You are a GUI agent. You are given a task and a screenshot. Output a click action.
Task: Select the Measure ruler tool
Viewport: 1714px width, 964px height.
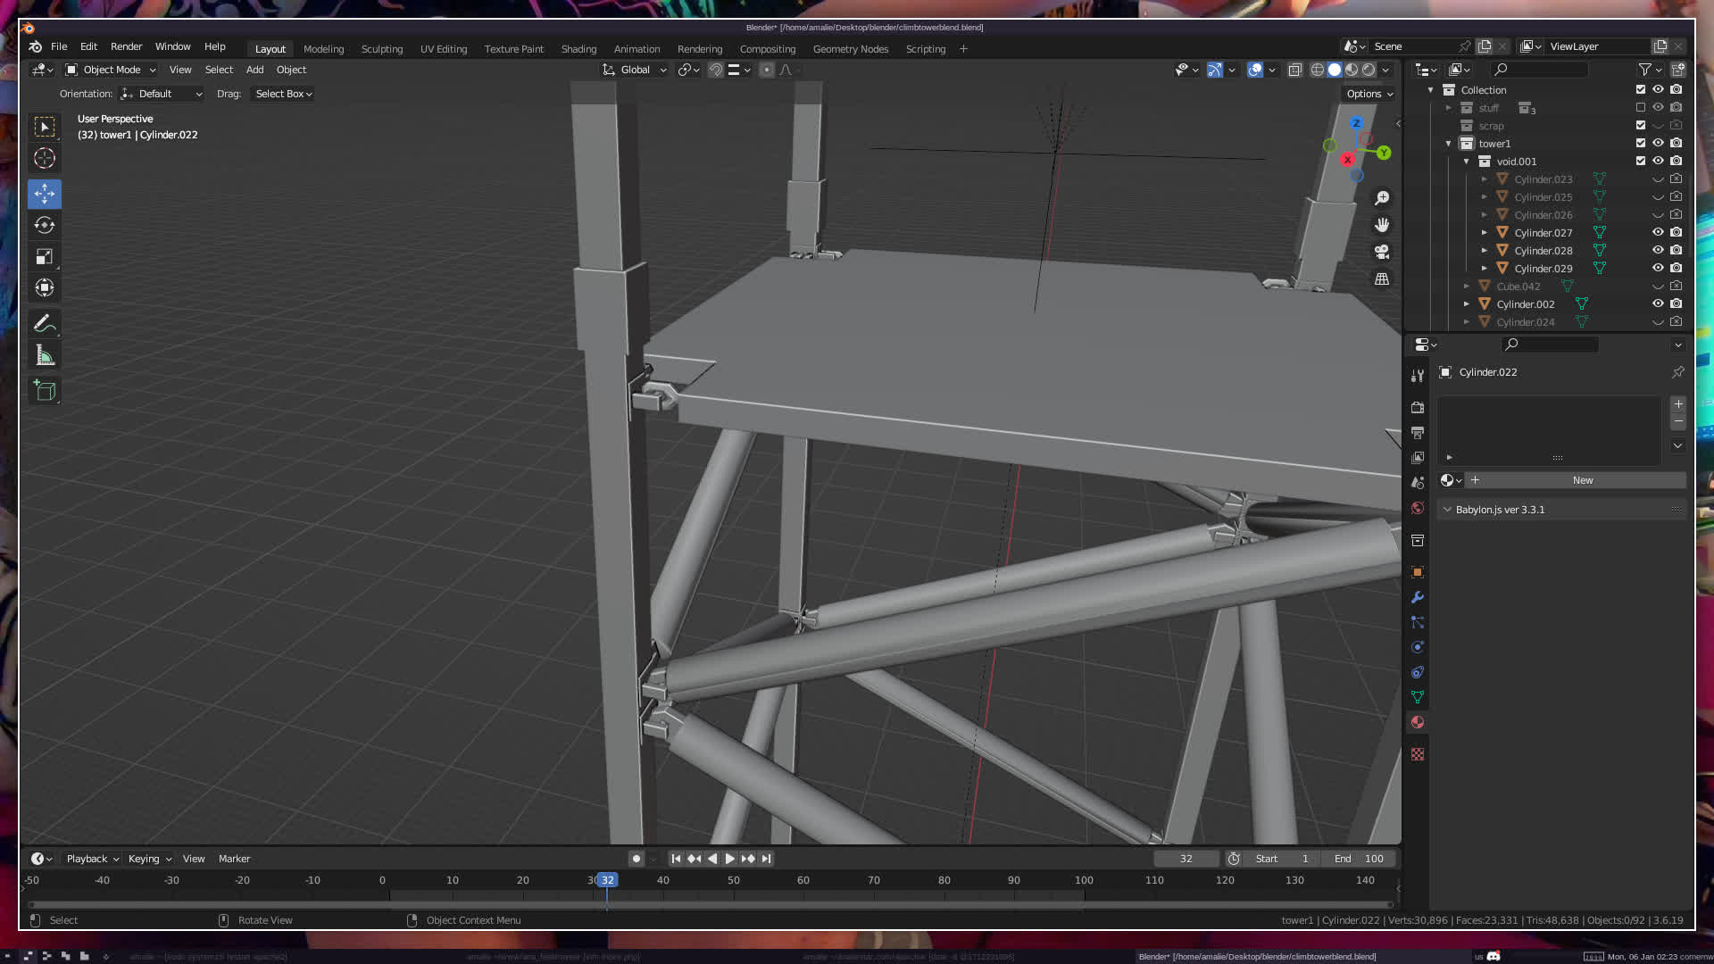click(x=45, y=356)
